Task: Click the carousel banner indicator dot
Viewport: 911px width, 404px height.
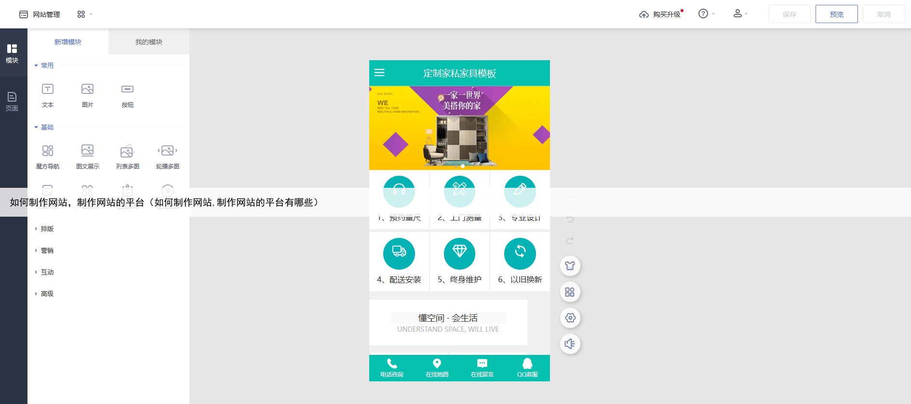Action: 463,166
